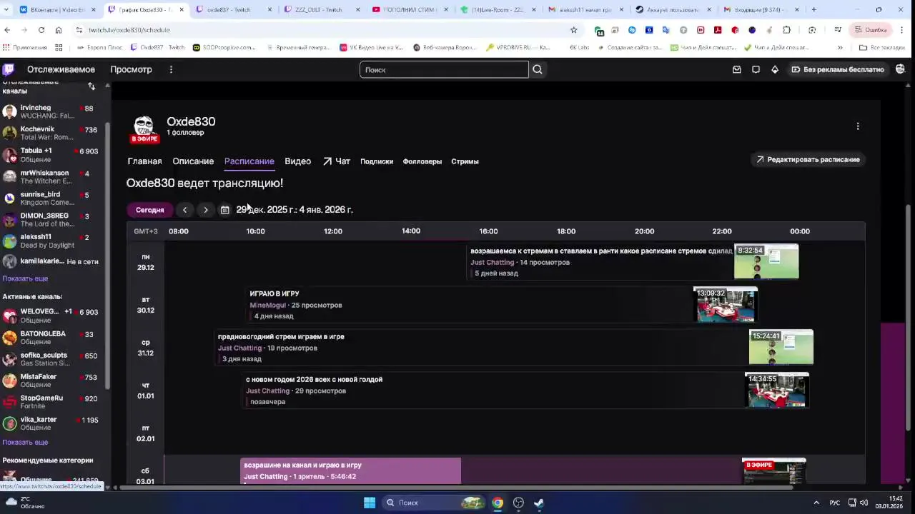Open the extensions puzzle icon in Chrome toolbar

tap(787, 30)
